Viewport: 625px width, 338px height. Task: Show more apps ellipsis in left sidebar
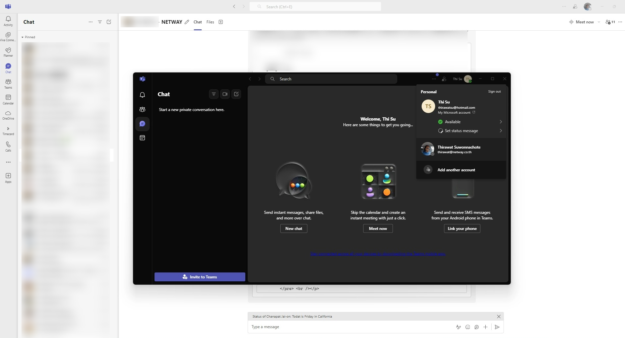tap(8, 162)
